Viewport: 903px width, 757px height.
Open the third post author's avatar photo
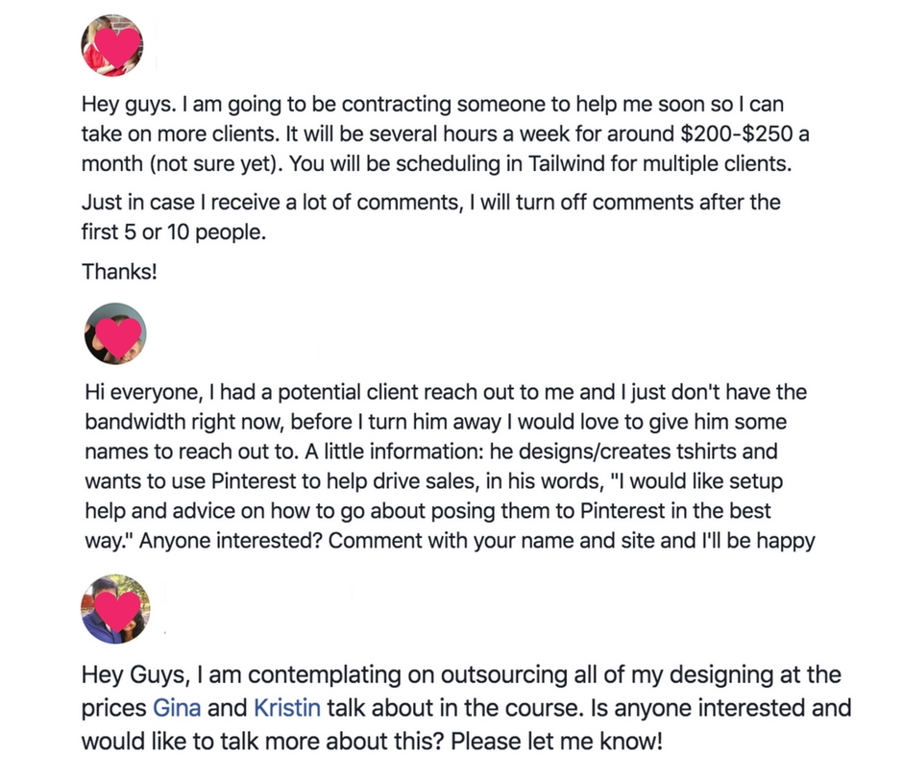pos(115,609)
